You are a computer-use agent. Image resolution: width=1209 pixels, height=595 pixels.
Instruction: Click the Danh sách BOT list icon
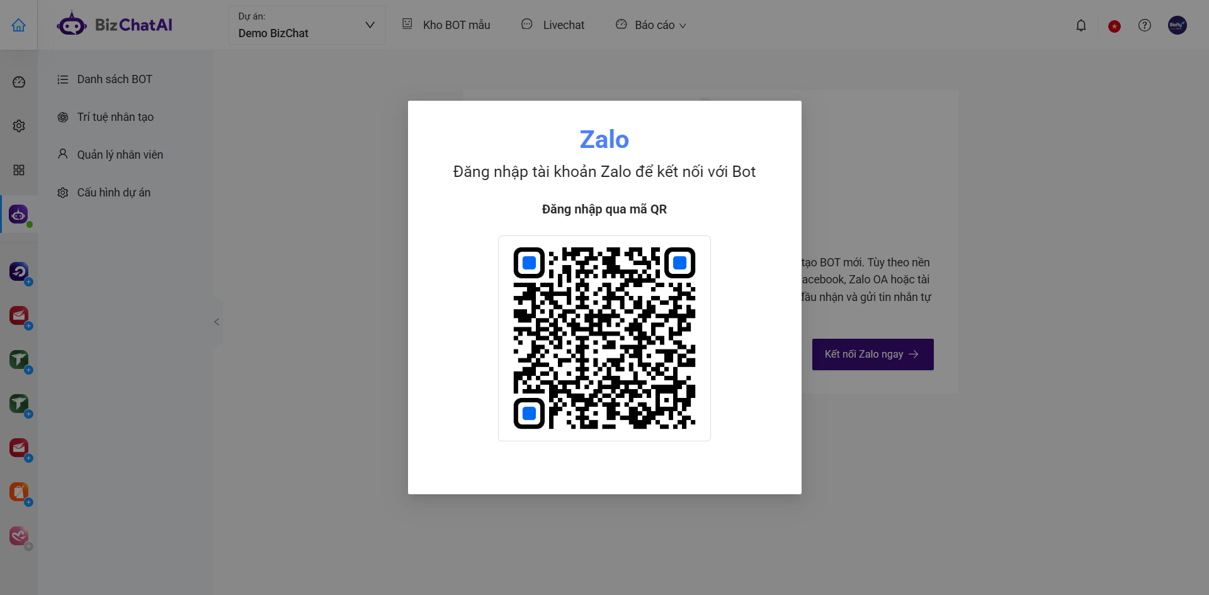coord(63,79)
